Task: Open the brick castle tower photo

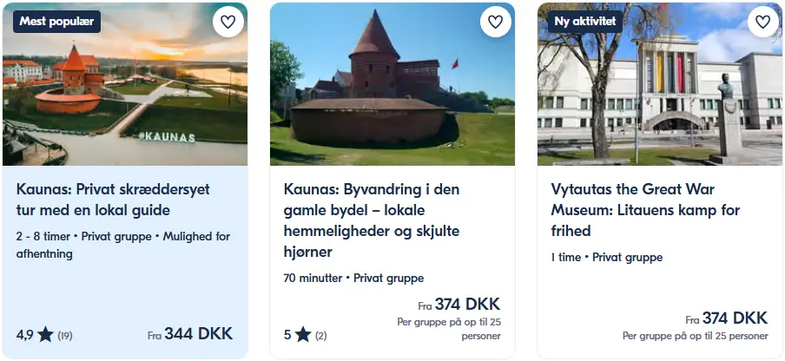Action: click(x=392, y=84)
